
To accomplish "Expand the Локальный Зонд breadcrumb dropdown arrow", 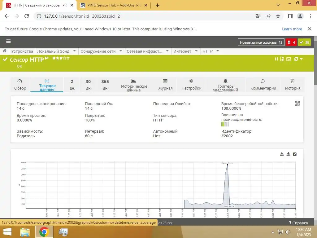I will [x=74, y=51].
